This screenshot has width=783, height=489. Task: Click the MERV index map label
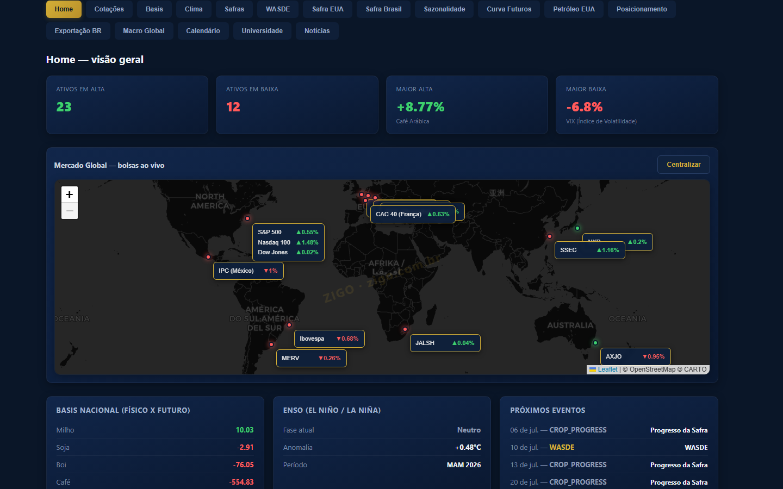click(311, 358)
